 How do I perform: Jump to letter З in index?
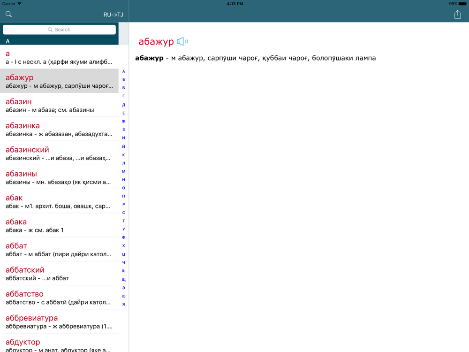click(123, 130)
